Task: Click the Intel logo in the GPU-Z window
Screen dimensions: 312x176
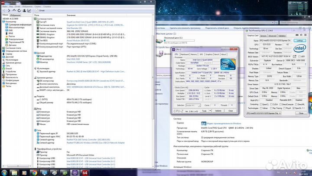Action: click(x=300, y=48)
